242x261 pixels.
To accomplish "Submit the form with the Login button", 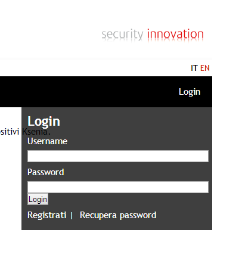I will click(x=38, y=199).
